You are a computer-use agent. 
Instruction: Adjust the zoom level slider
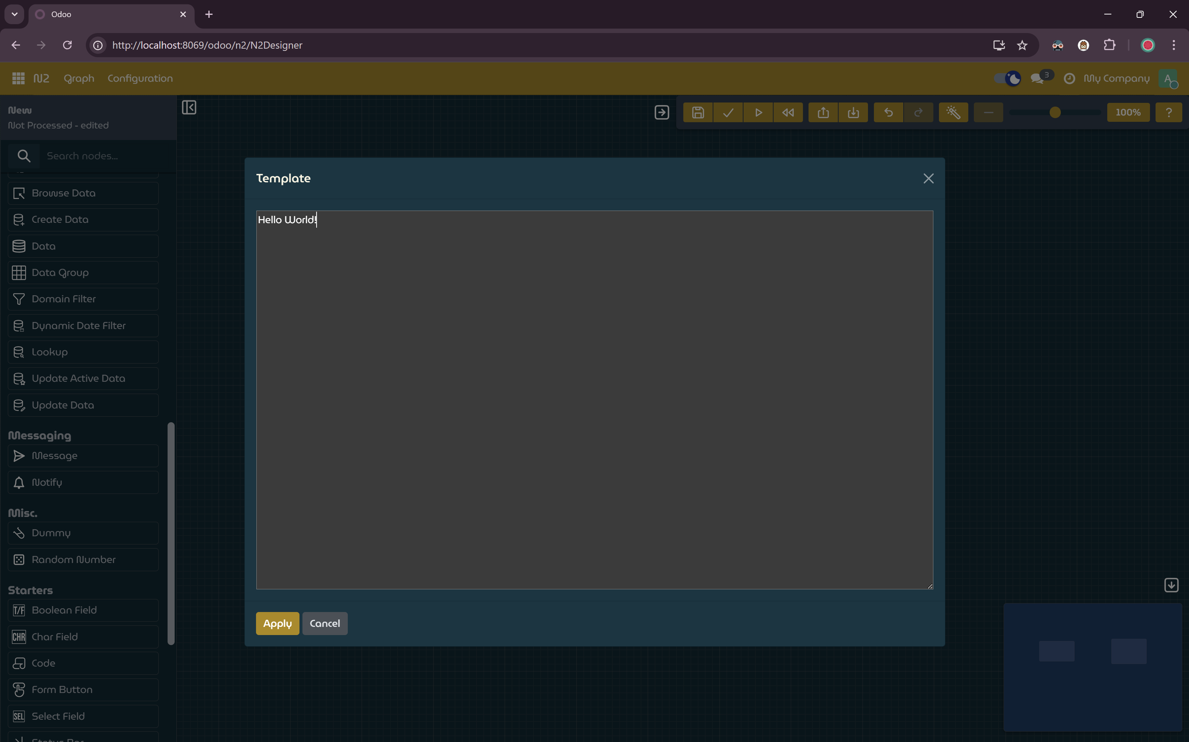[1054, 112]
